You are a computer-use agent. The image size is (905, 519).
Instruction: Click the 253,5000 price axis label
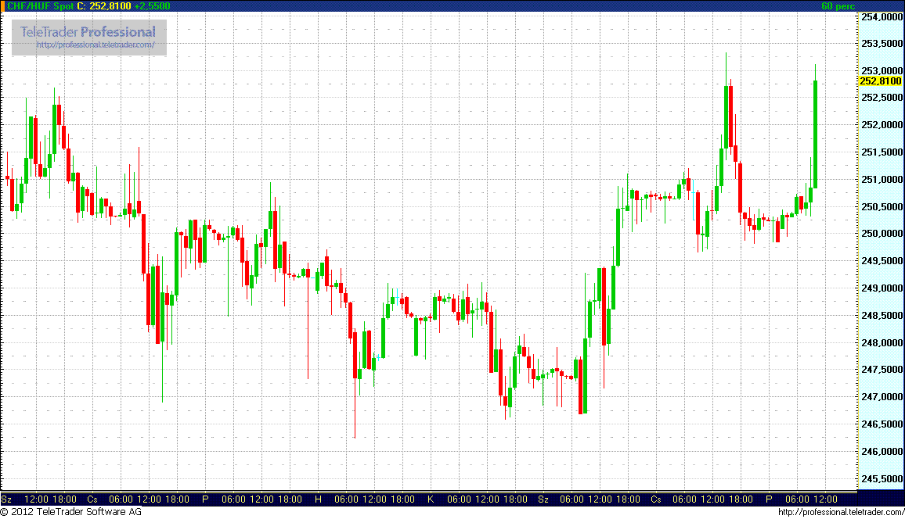882,44
